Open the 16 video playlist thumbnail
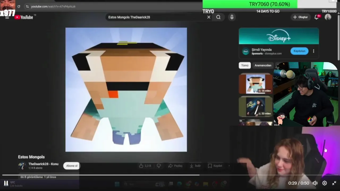This screenshot has height=191, width=340. click(256, 84)
